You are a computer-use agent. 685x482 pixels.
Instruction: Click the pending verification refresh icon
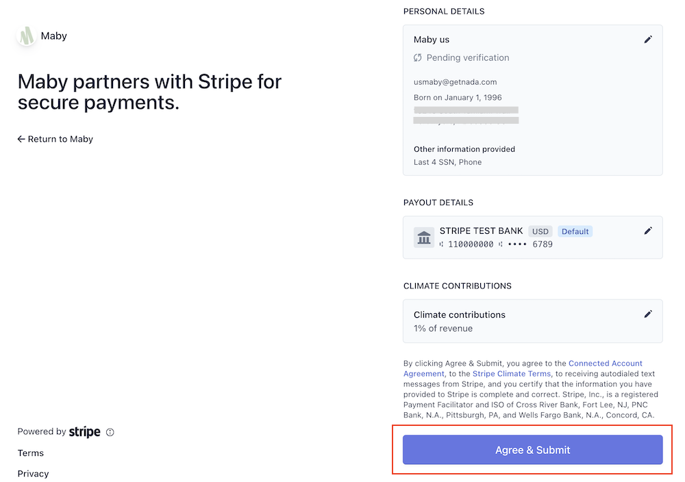tap(418, 57)
